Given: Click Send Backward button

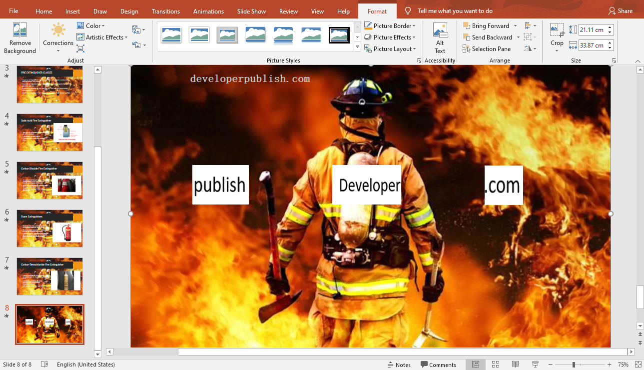Looking at the screenshot, I should point(488,37).
